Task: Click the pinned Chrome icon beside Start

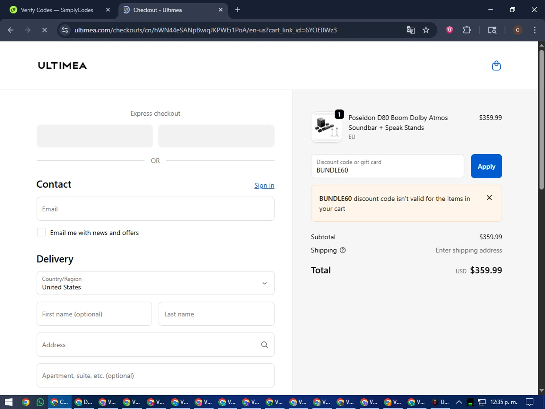Action: (25, 402)
